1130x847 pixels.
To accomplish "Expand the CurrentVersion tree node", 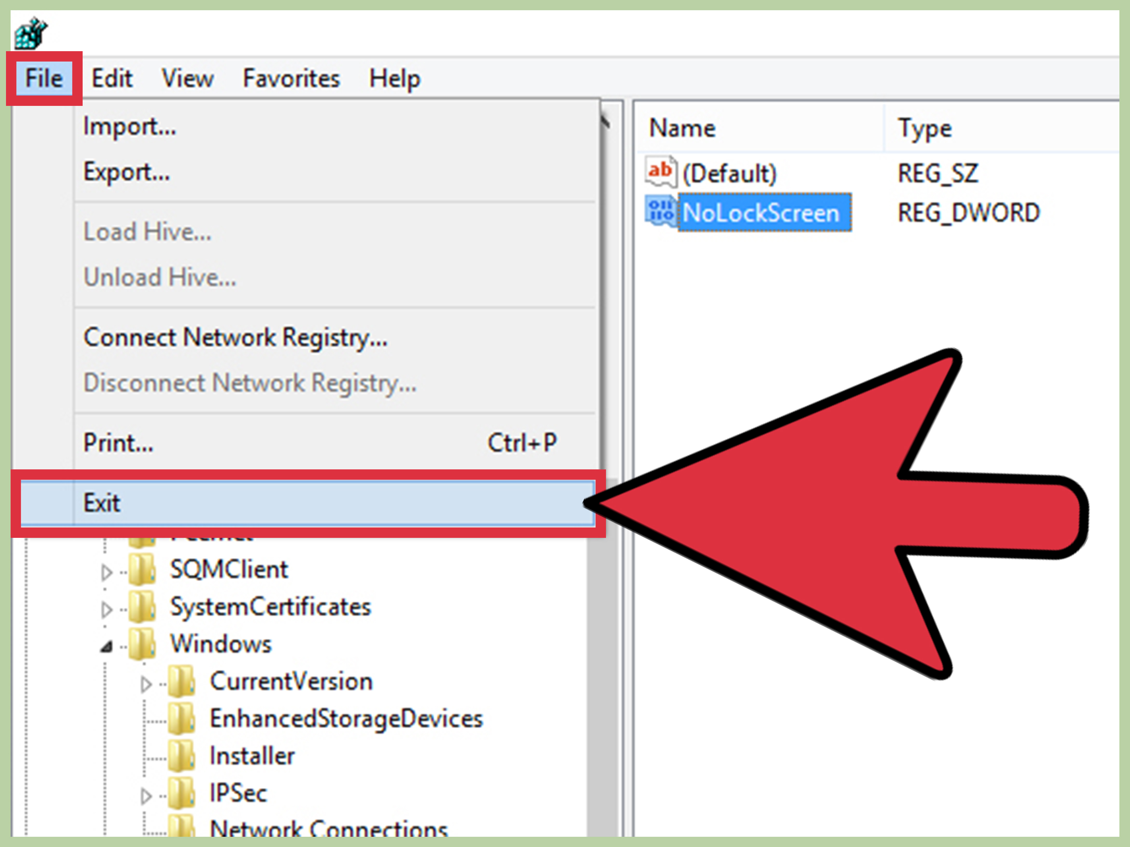I will pyautogui.click(x=146, y=684).
